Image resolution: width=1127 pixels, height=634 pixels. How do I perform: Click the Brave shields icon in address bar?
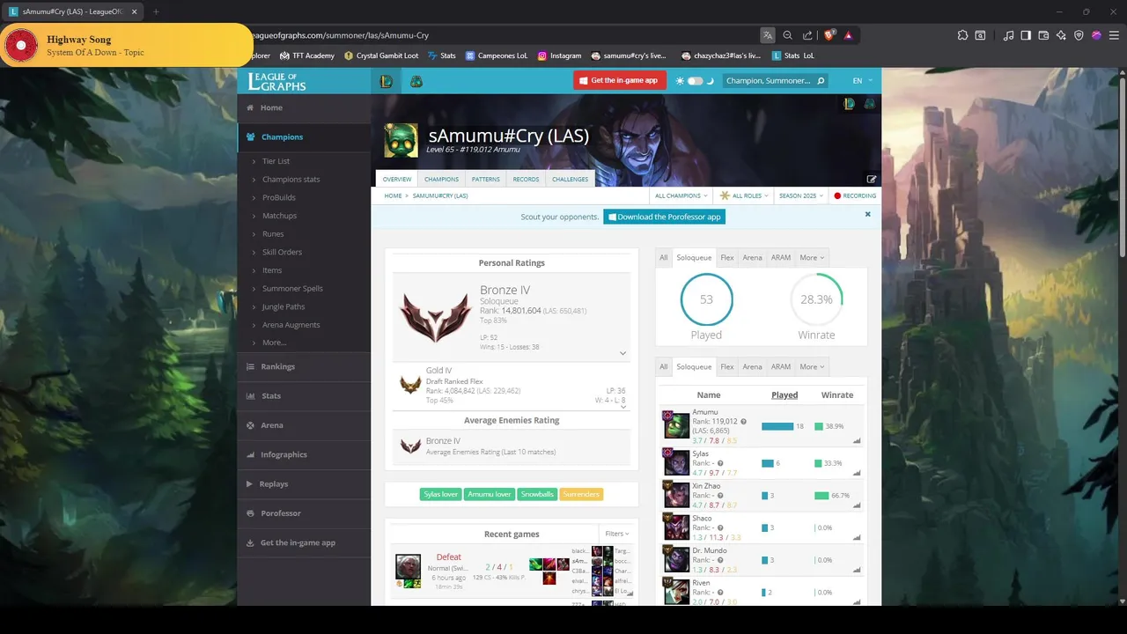pyautogui.click(x=829, y=35)
